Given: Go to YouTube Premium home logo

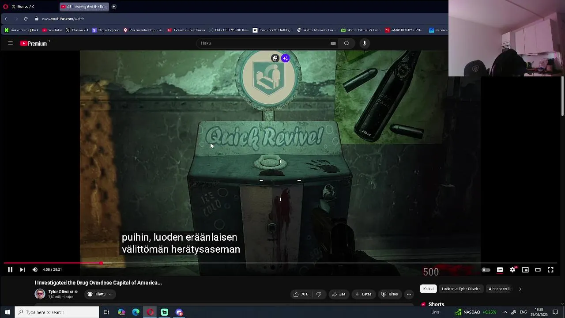Looking at the screenshot, I should point(34,43).
